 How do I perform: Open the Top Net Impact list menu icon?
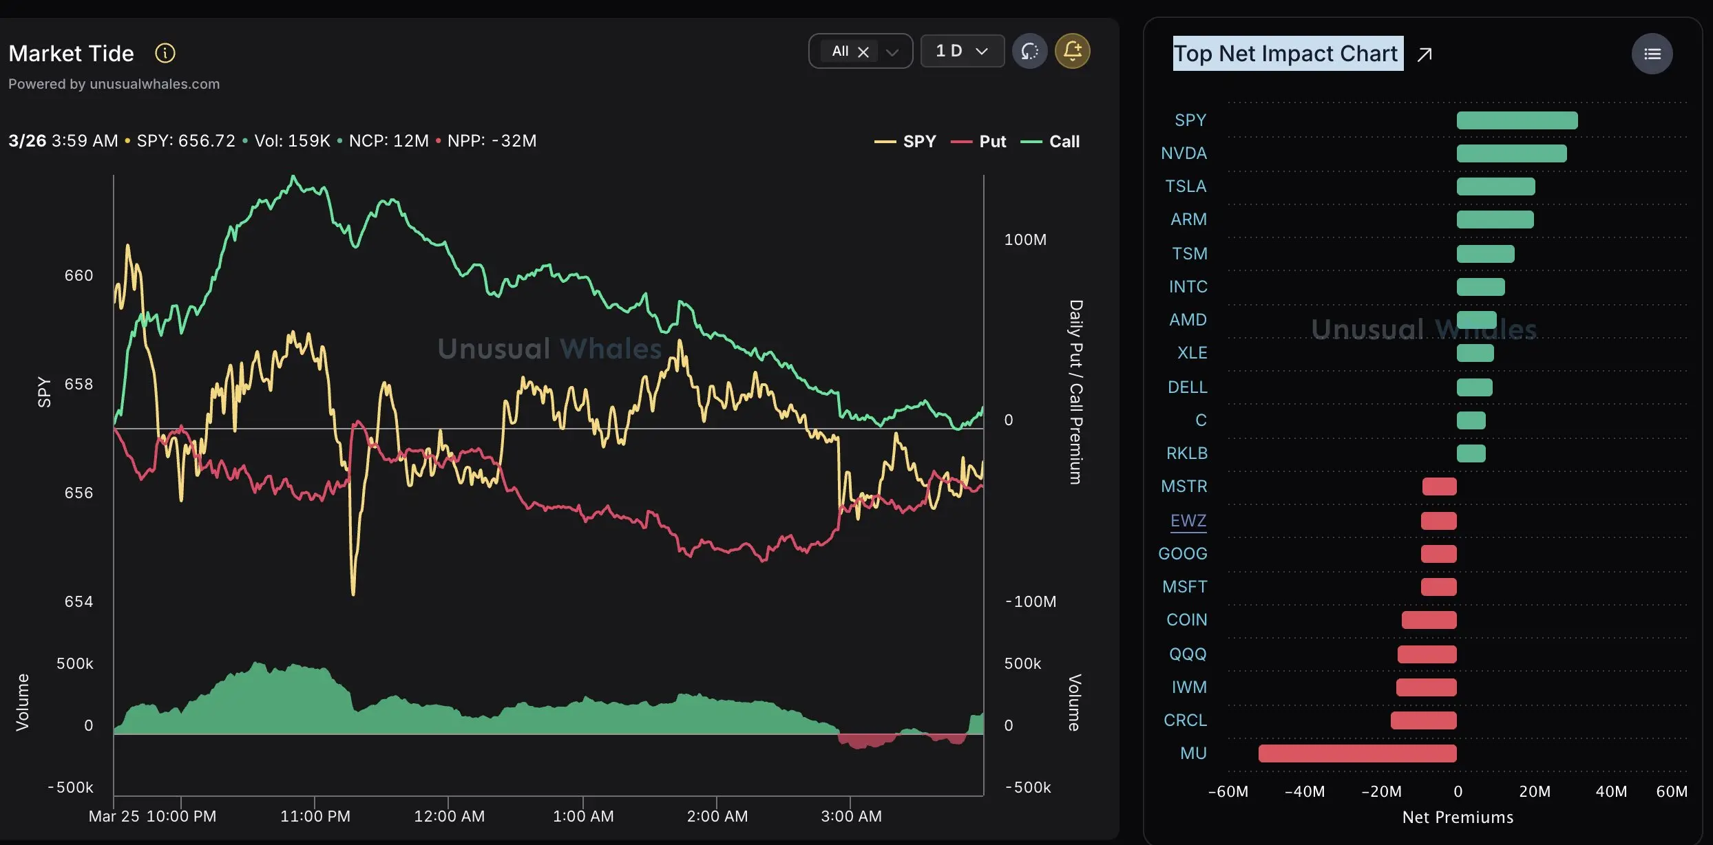pyautogui.click(x=1652, y=54)
